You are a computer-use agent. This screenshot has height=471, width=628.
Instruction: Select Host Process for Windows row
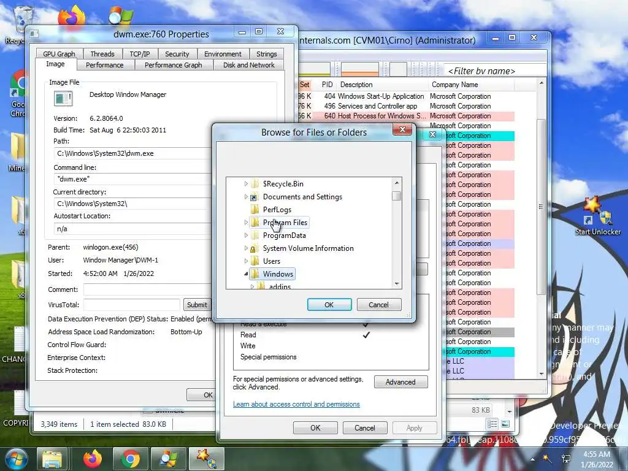[405, 116]
